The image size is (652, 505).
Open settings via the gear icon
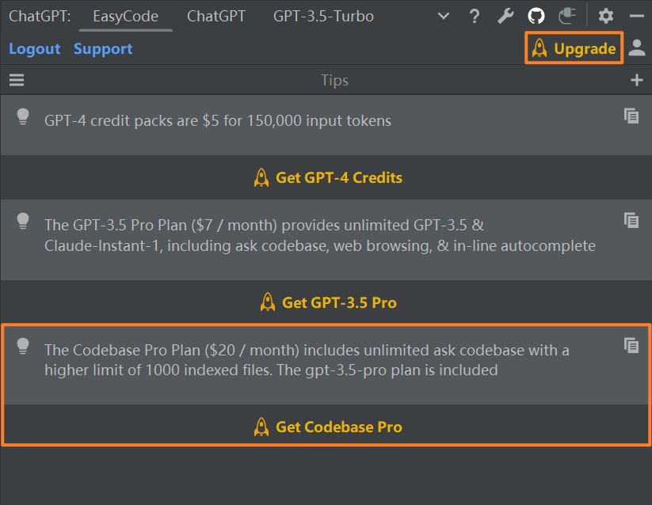pyautogui.click(x=606, y=16)
